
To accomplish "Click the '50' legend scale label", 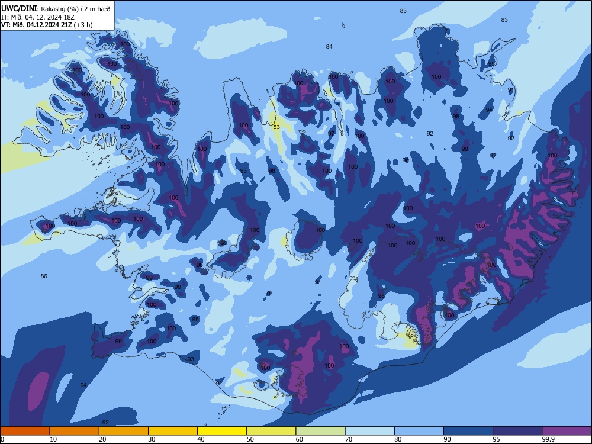I will tap(250, 439).
